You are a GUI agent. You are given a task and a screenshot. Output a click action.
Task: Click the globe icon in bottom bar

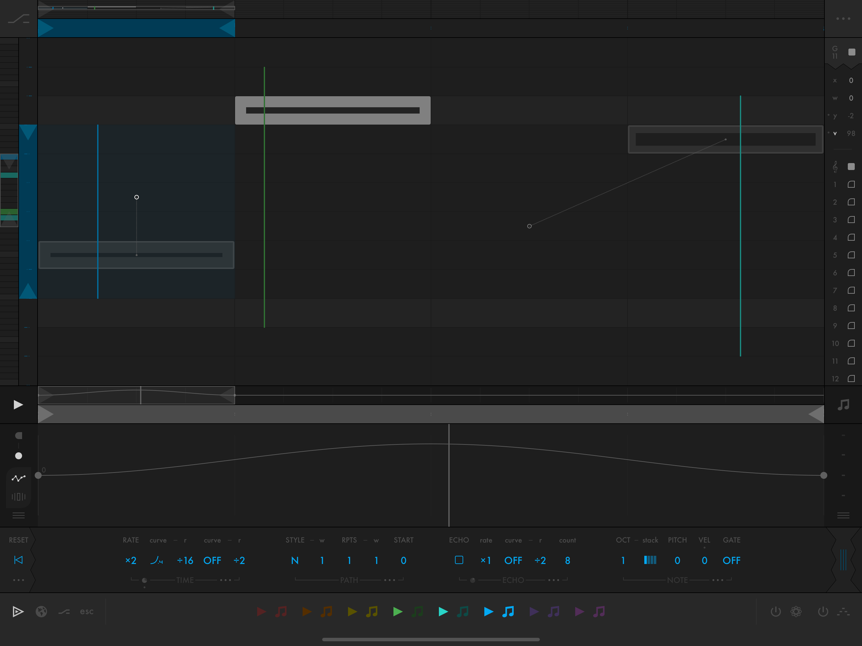41,611
